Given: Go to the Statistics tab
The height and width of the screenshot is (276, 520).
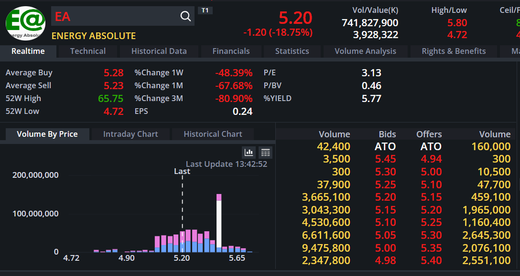Looking at the screenshot, I should [292, 51].
